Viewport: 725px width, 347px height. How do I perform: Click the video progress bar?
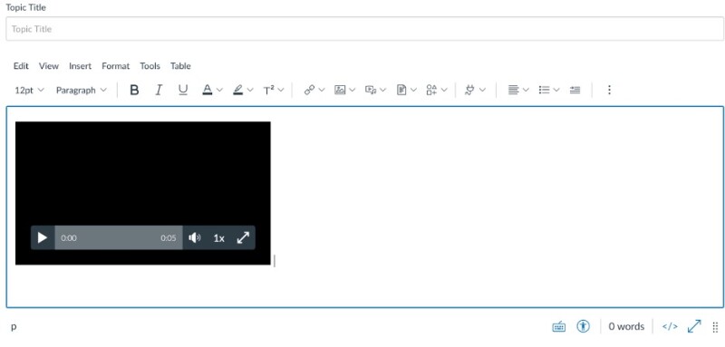tap(119, 238)
